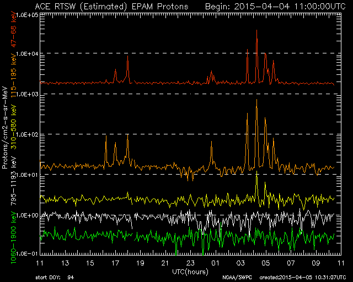
Task: Click the 'start DOY: 94' footer text
Action: (55, 278)
